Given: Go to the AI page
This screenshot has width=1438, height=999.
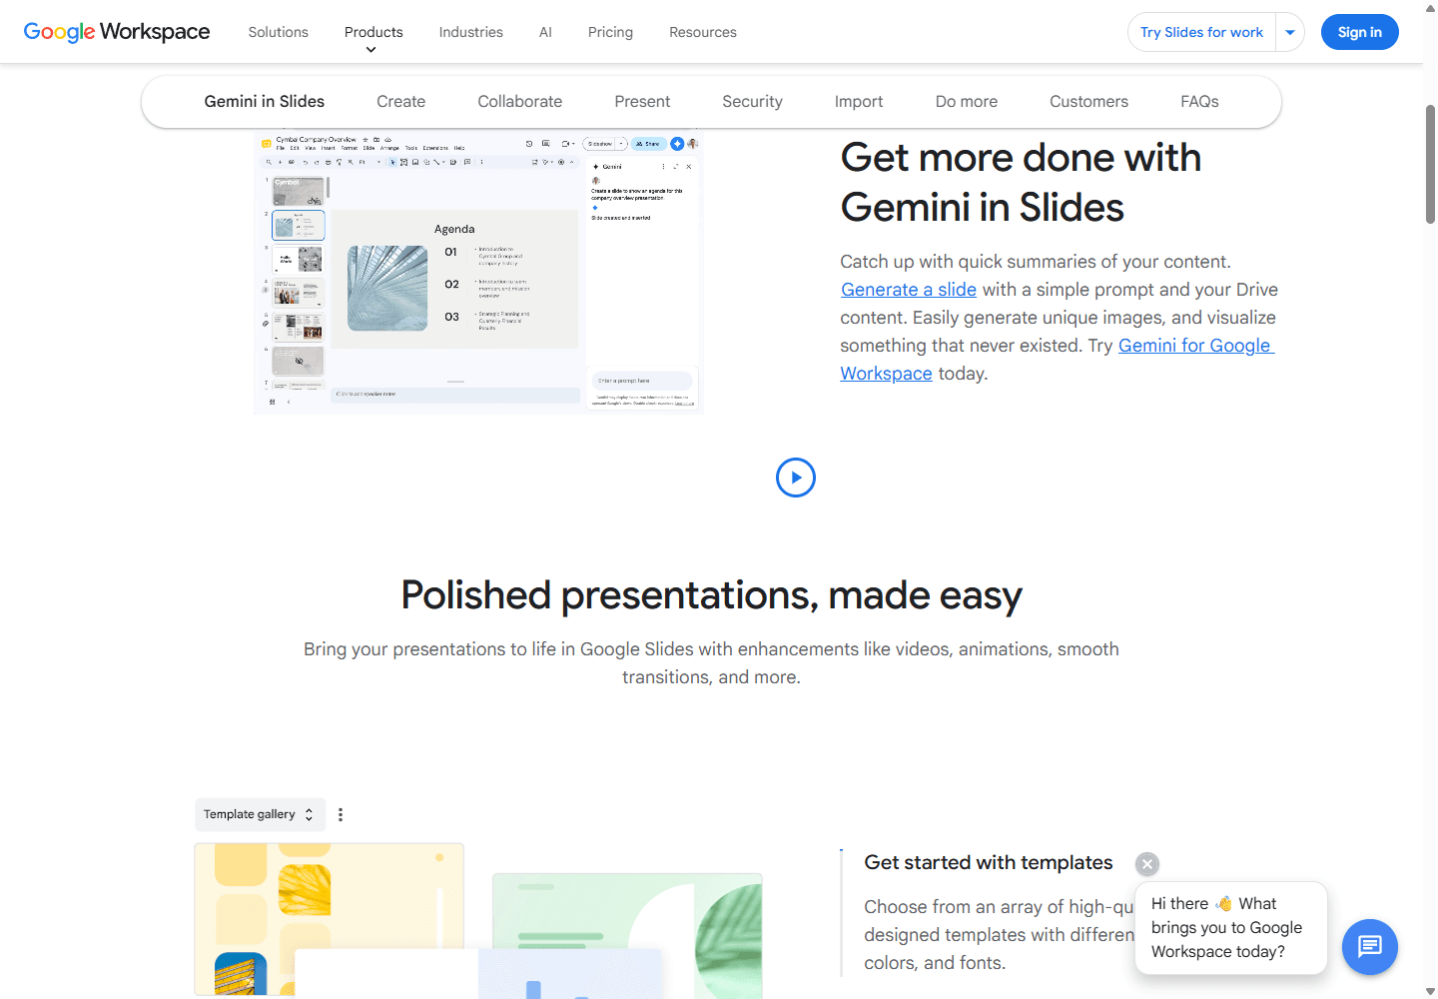Looking at the screenshot, I should click(545, 32).
